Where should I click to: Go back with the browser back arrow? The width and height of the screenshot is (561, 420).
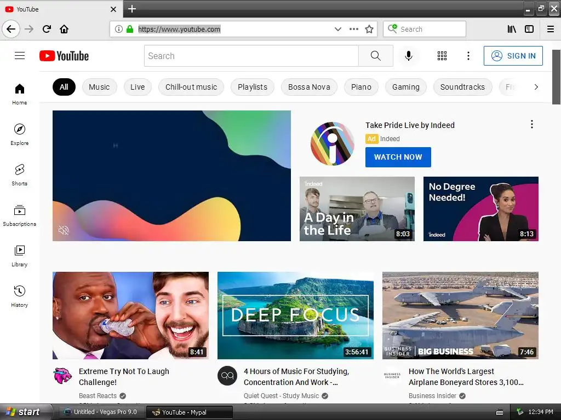coord(11,29)
